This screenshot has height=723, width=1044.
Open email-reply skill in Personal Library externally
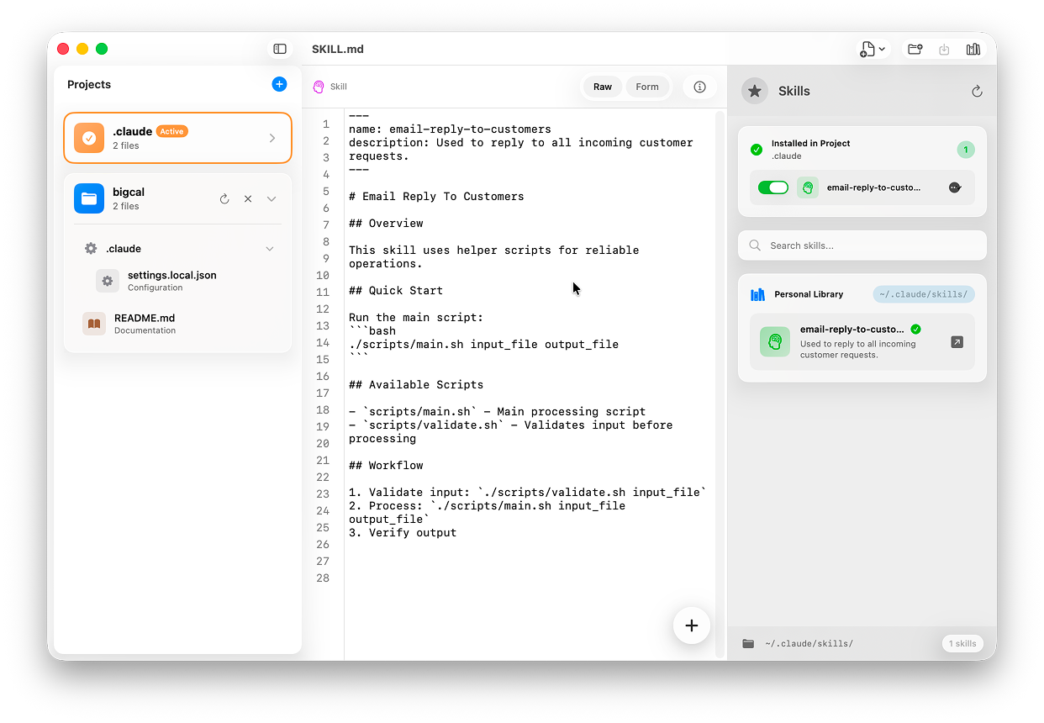click(x=957, y=342)
